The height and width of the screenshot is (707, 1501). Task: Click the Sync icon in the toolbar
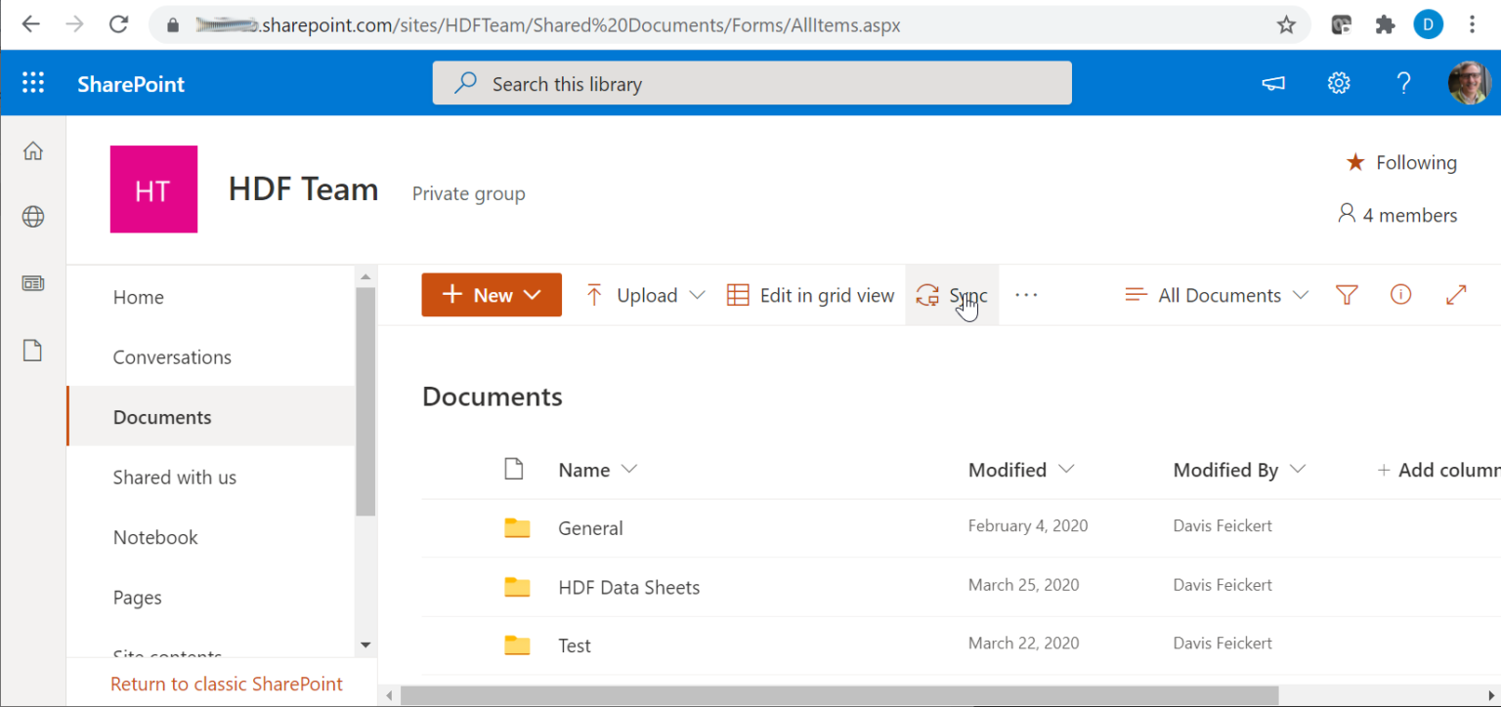(x=926, y=294)
